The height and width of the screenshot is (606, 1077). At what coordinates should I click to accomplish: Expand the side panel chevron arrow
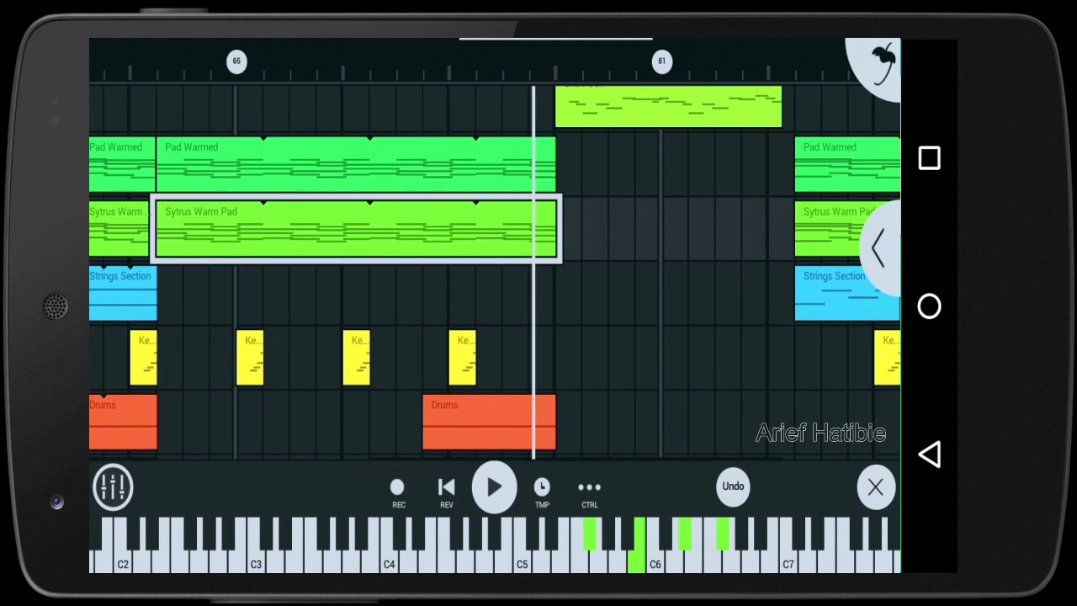pos(880,248)
